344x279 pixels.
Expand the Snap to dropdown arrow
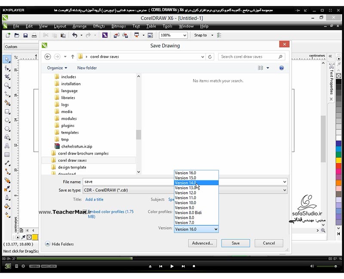point(212,35)
